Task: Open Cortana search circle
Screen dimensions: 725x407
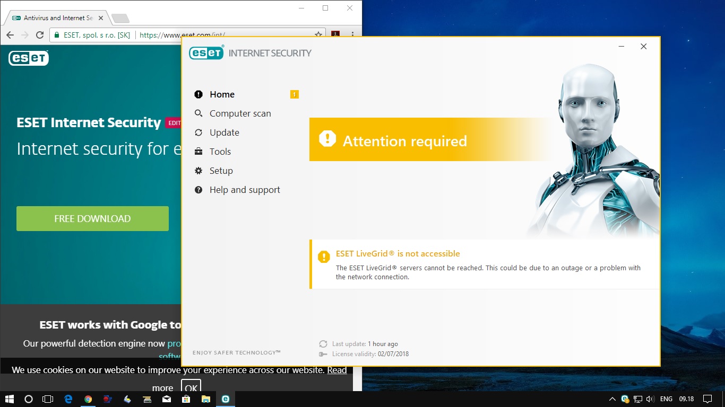Action: pyautogui.click(x=29, y=399)
